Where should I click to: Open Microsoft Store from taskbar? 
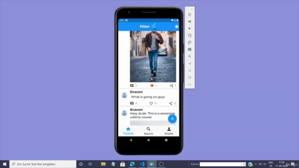pyautogui.click(x=122, y=164)
